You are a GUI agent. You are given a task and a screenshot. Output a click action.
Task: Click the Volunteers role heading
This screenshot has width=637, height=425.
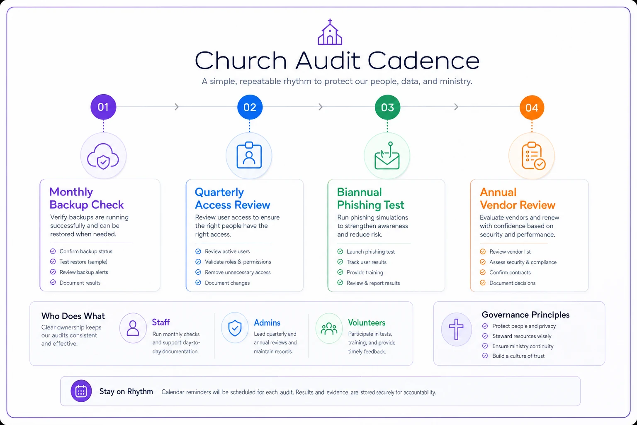367,322
